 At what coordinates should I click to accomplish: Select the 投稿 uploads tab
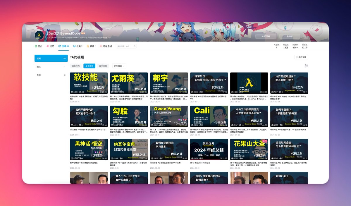[63, 46]
